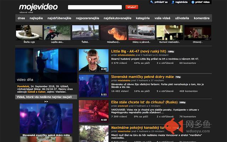This screenshot has height=142, width=227.
Task: Open the circus video thumbnail showing 4:19
Action: pyautogui.click(x=94, y=111)
